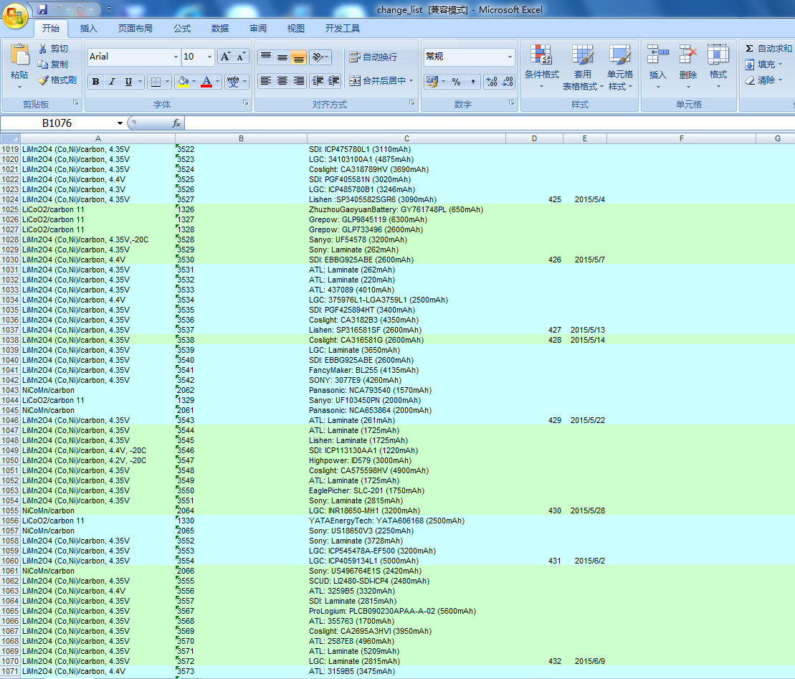This screenshot has width=795, height=679.
Task: Open the font size dropdown
Action: 209,57
